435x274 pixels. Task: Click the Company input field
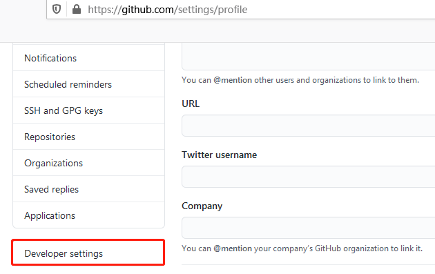pos(308,228)
